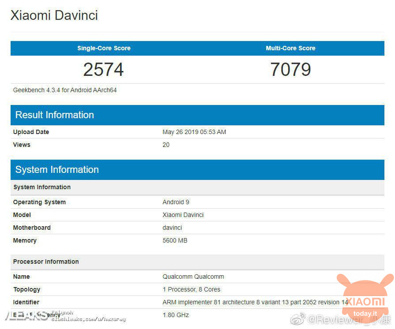
Task: Click the Xiaomi Davinci page title
Action: click(54, 15)
